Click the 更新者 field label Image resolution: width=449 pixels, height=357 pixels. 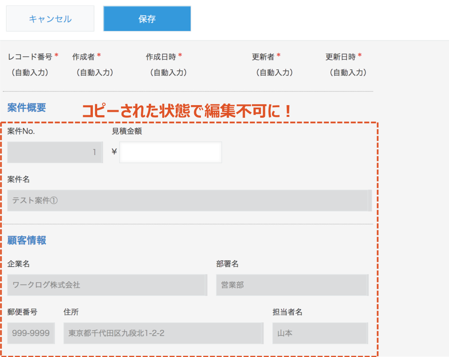263,57
